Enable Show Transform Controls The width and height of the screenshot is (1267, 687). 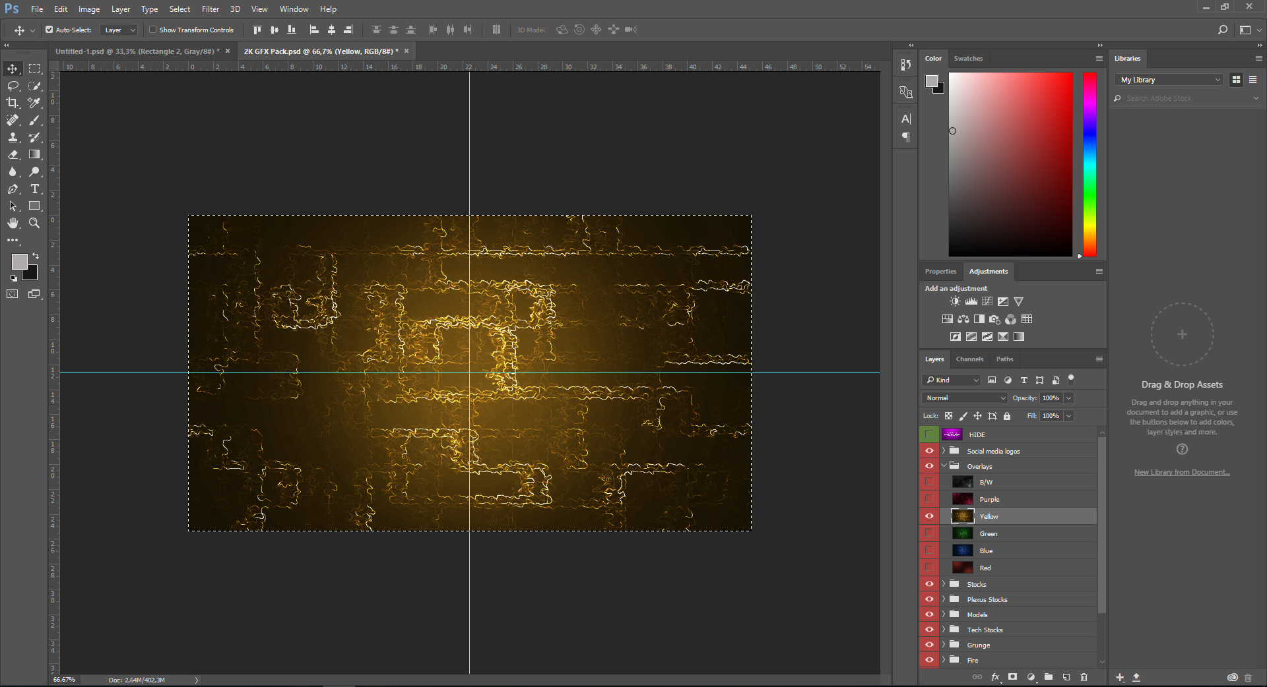(x=153, y=30)
